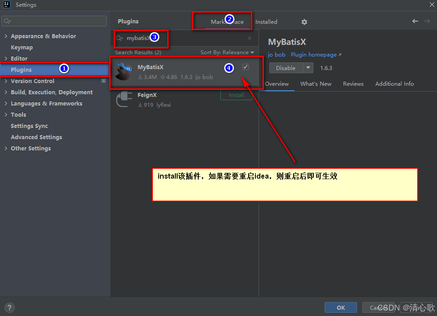Click the settings search field
The image size is (437, 316).
tap(54, 21)
